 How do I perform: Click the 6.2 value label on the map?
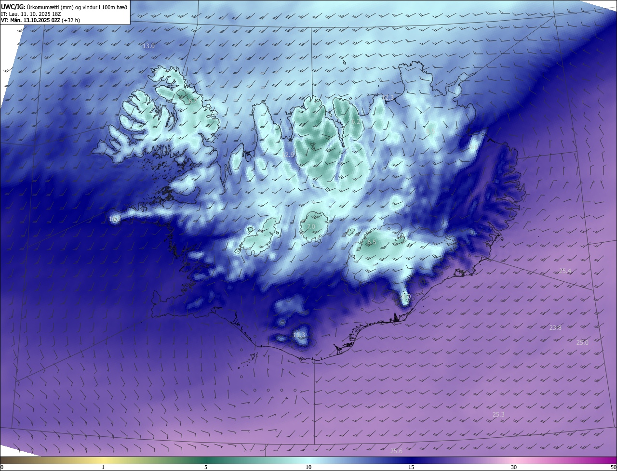coord(356,122)
